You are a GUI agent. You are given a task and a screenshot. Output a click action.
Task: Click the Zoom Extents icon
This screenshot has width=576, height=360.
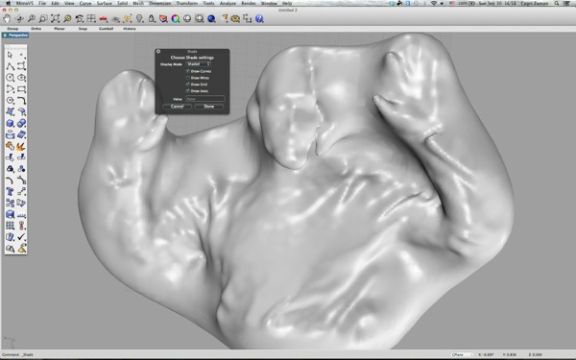(56, 19)
